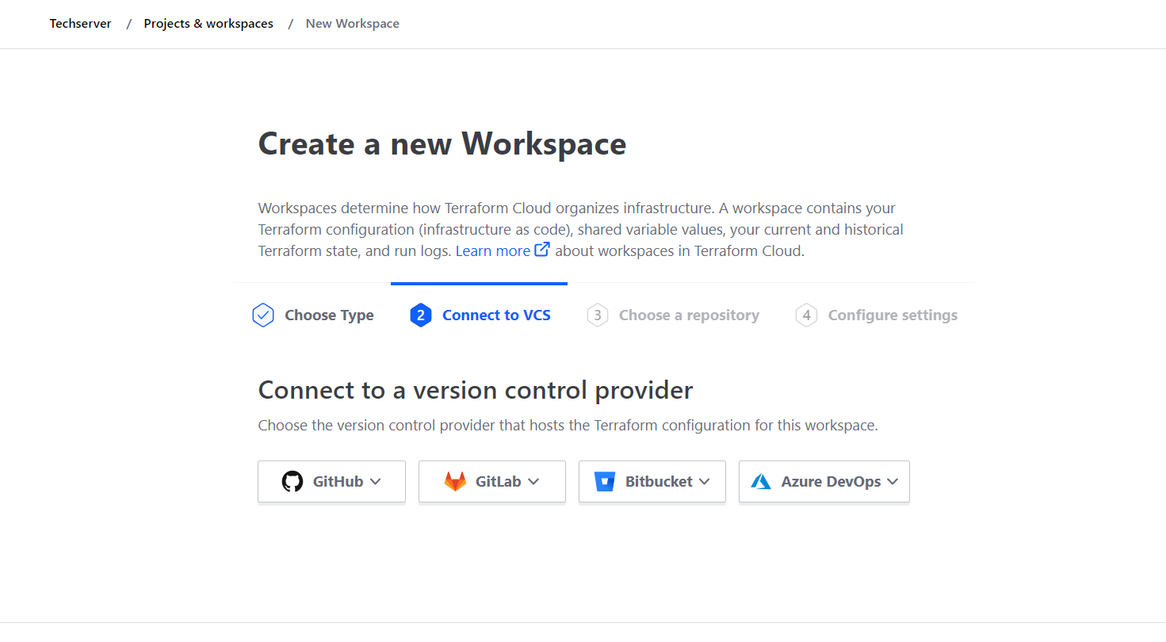This screenshot has width=1166, height=642.
Task: Select the Choose a repository step
Action: [x=673, y=315]
